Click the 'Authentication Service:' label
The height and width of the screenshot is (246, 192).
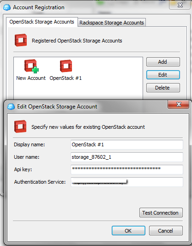click(x=40, y=182)
